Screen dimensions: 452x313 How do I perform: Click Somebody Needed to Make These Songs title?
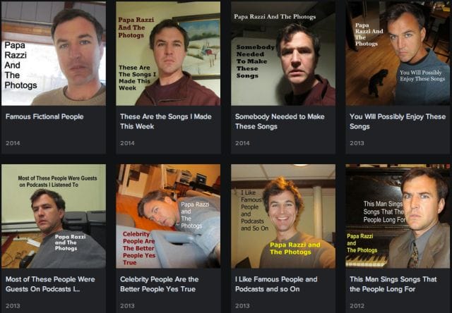point(280,121)
